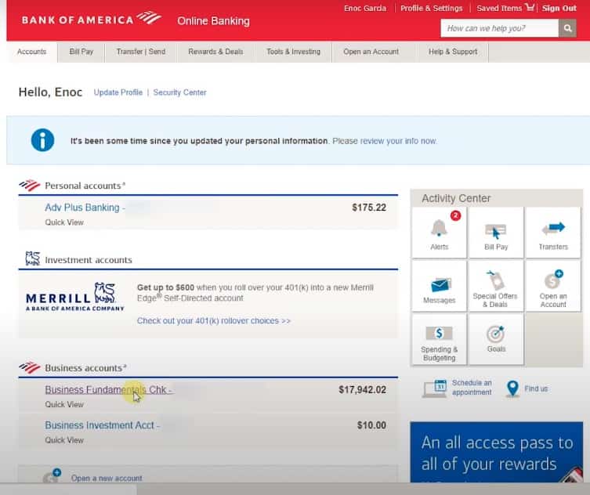The height and width of the screenshot is (495, 590).
Task: Expand Quick View under Business Fundamentals Chk
Action: 64,404
